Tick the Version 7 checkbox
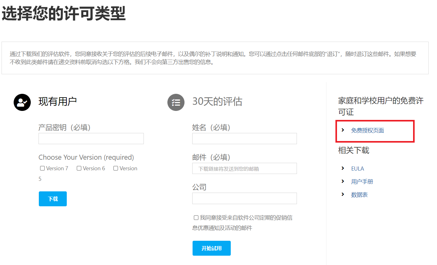This screenshot has width=437, height=265. 42,168
